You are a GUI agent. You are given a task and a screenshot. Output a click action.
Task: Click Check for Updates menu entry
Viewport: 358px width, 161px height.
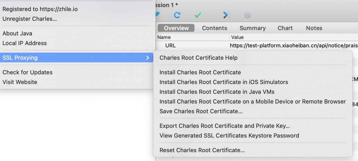27,72
